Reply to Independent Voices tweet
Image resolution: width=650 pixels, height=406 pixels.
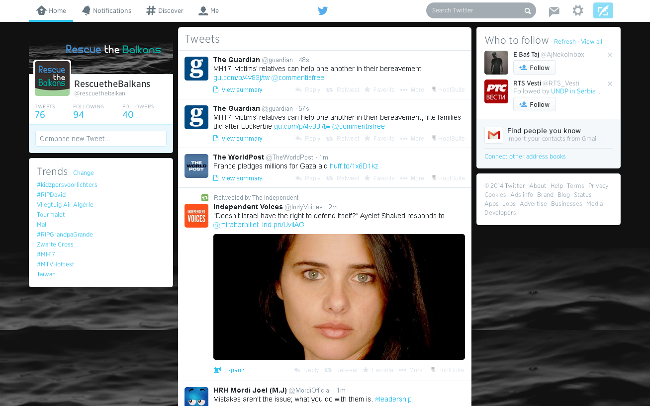pos(306,370)
